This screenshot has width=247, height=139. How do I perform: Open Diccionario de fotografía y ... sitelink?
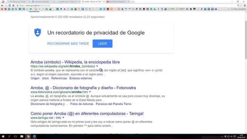click(x=49, y=104)
